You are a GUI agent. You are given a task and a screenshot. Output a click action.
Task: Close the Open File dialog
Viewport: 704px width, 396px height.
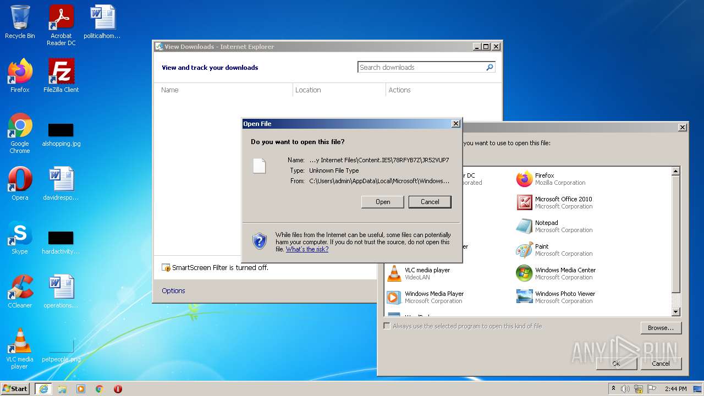click(x=456, y=124)
